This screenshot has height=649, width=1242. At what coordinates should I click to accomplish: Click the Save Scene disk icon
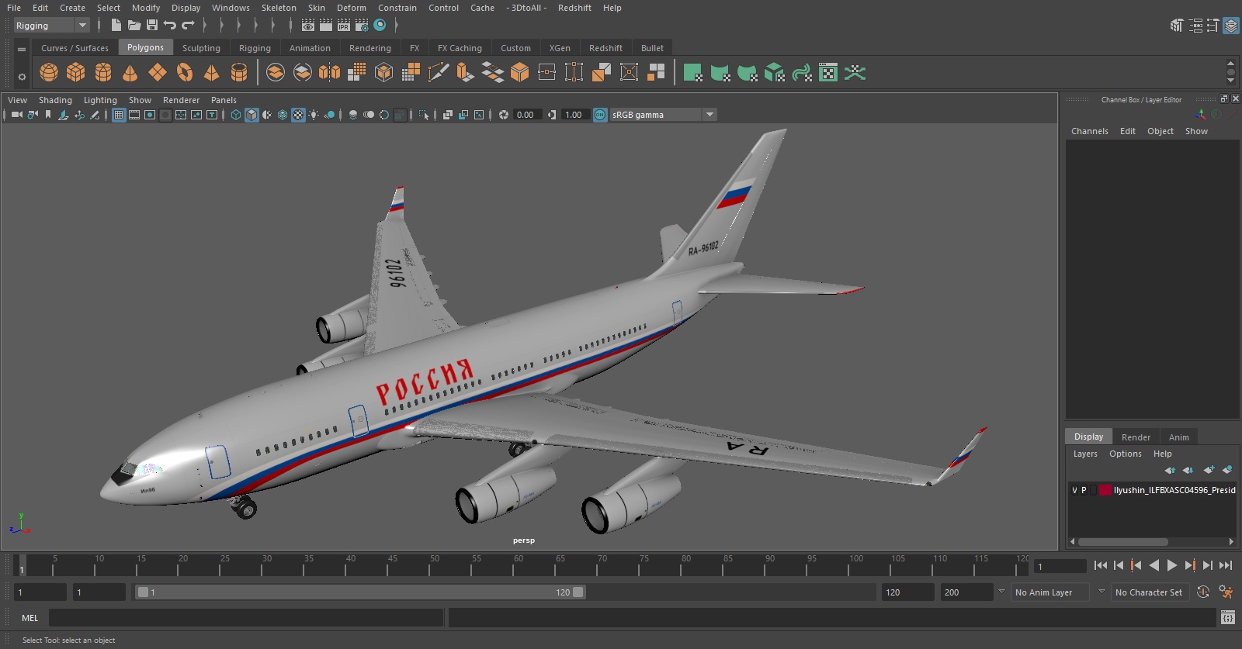(152, 26)
